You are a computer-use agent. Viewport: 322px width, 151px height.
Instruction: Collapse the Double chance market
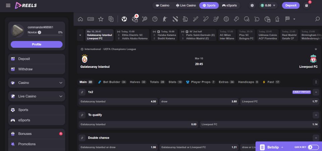(316, 138)
